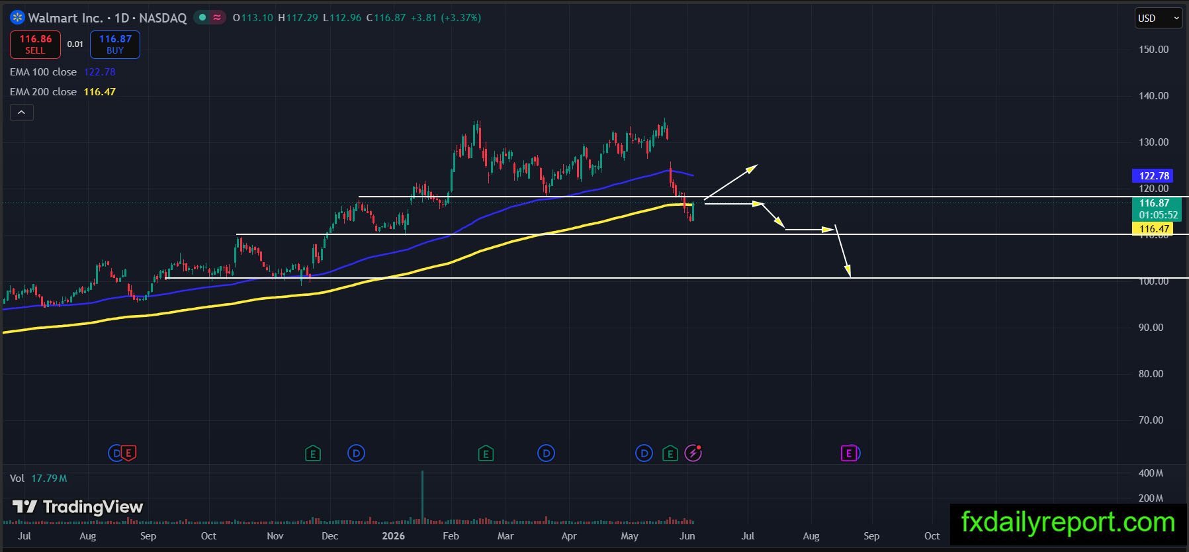Click the Mar label on time axis
This screenshot has width=1189, height=552.
[506, 536]
